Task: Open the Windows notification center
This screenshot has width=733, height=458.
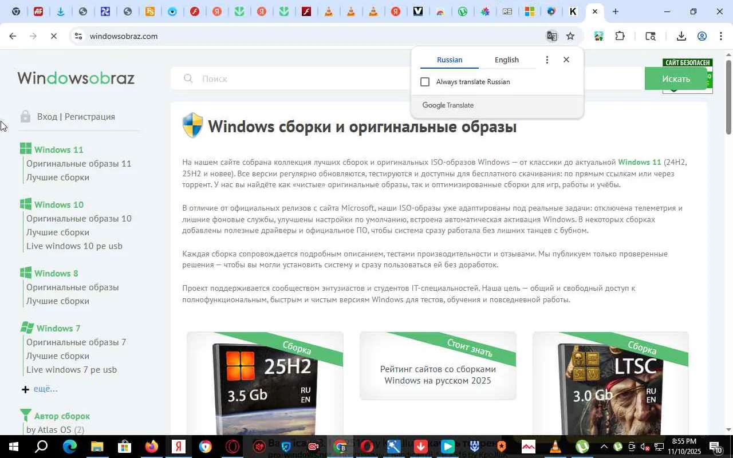Action: [x=716, y=447]
